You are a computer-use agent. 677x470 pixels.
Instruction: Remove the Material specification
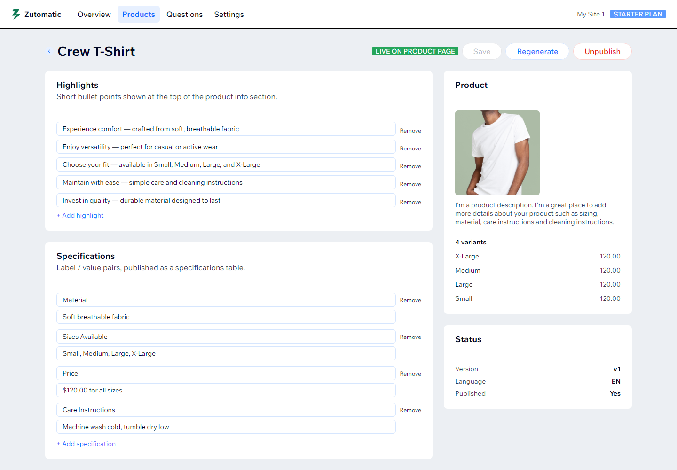pyautogui.click(x=410, y=300)
